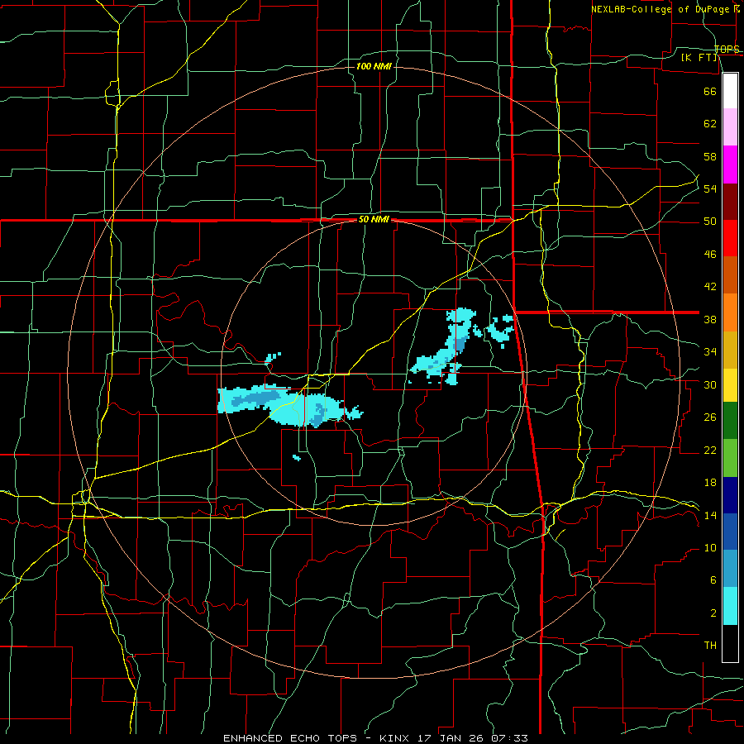Click the black TH threshold swatch
This screenshot has width=744, height=744.
pyautogui.click(x=730, y=643)
